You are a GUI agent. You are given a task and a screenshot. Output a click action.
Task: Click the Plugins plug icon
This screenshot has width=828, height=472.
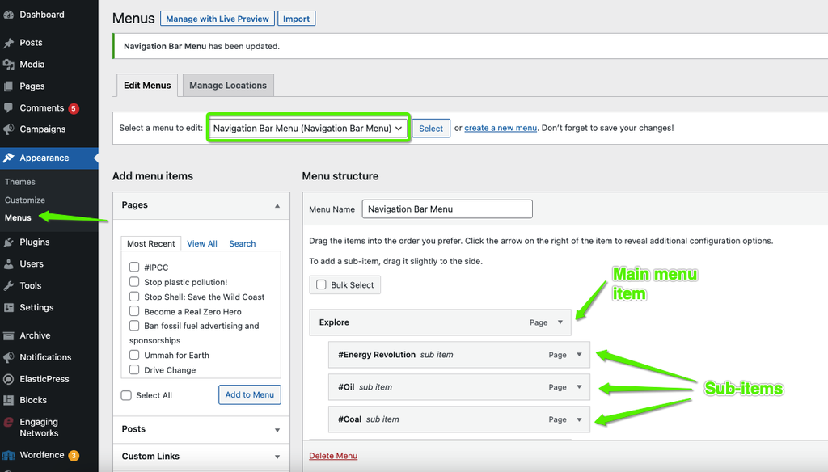click(x=8, y=242)
